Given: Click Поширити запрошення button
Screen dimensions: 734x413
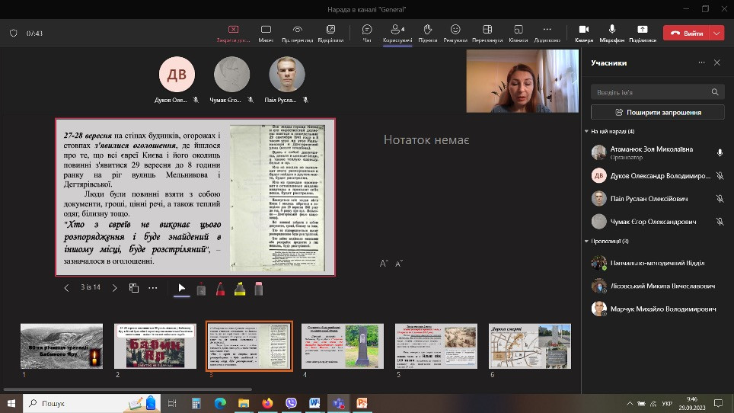Looking at the screenshot, I should (657, 112).
